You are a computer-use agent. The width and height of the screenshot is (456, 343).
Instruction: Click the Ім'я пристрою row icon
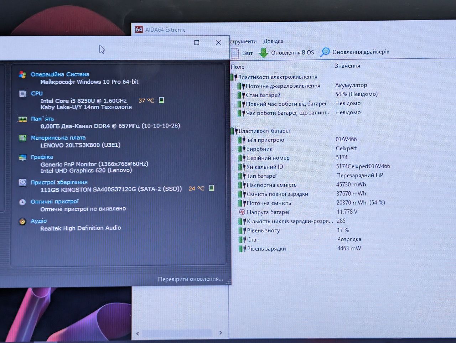pos(242,140)
